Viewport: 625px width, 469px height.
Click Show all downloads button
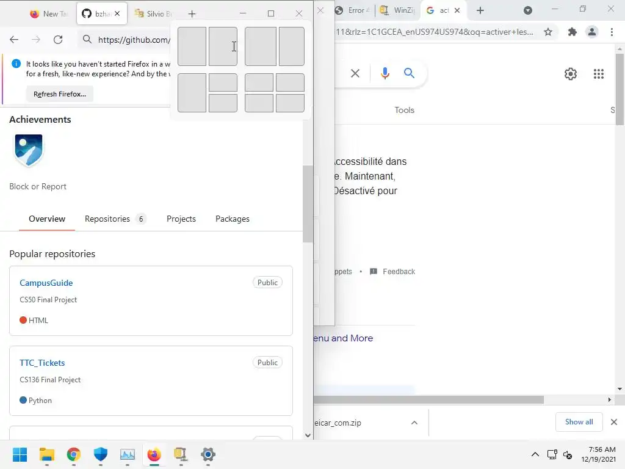pos(579,422)
